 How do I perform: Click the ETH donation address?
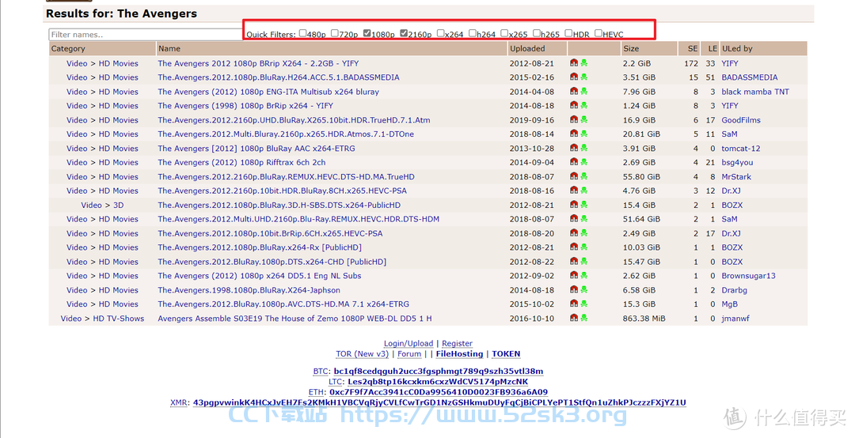439,391
